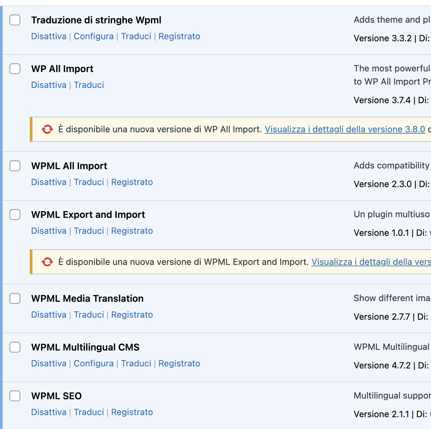Click Registrato under WPML Media Translation
The width and height of the screenshot is (431, 429).
132,315
